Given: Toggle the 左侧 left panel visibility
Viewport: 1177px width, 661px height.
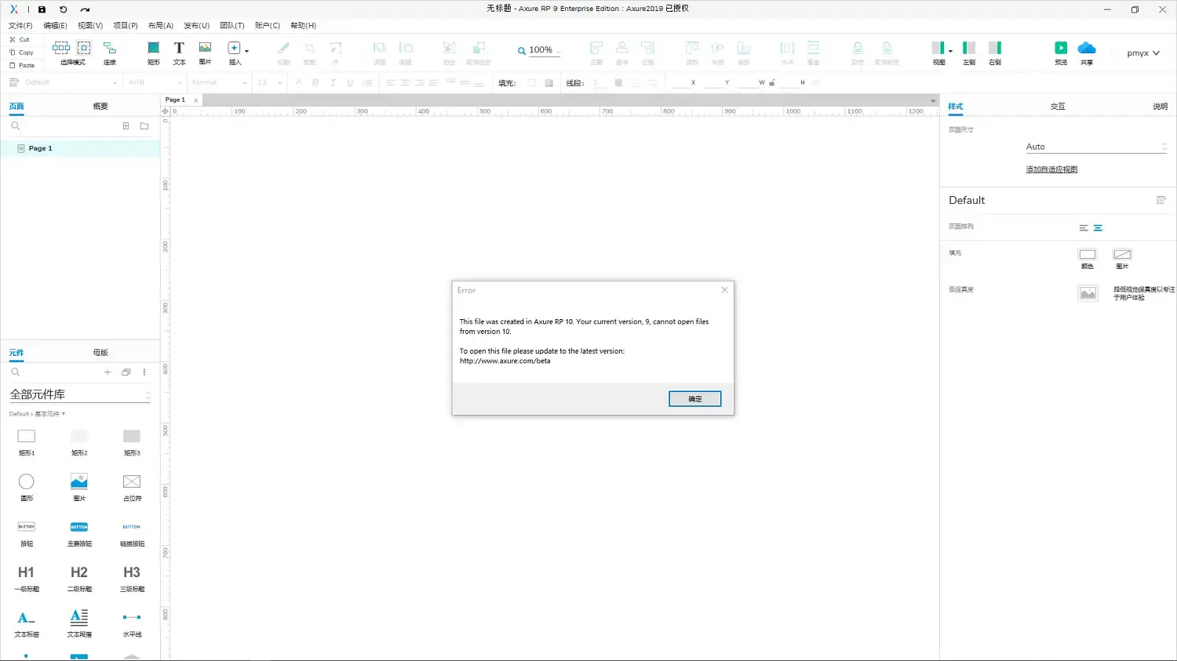Looking at the screenshot, I should (969, 49).
